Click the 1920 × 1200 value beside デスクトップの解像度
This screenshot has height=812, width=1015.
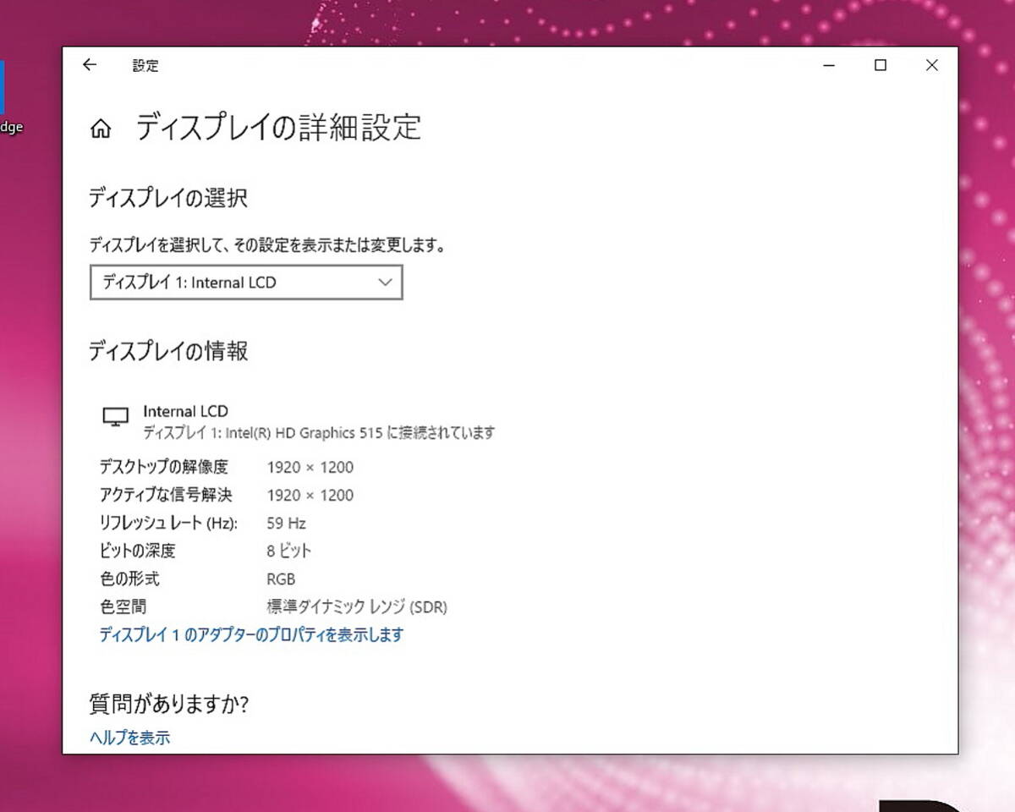(x=310, y=467)
